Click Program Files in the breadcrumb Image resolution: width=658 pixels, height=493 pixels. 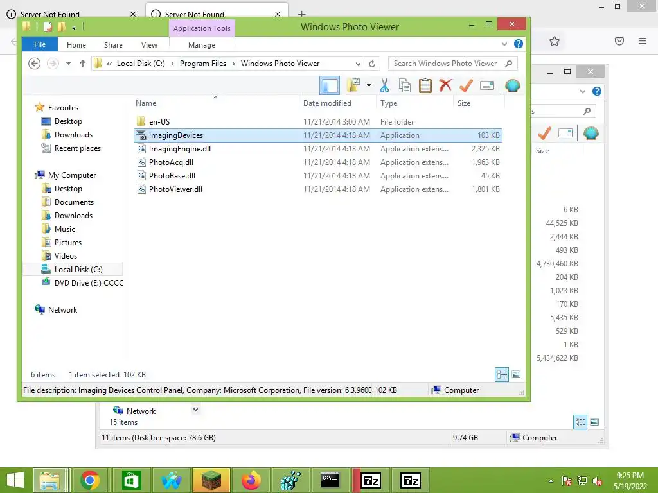click(x=203, y=64)
